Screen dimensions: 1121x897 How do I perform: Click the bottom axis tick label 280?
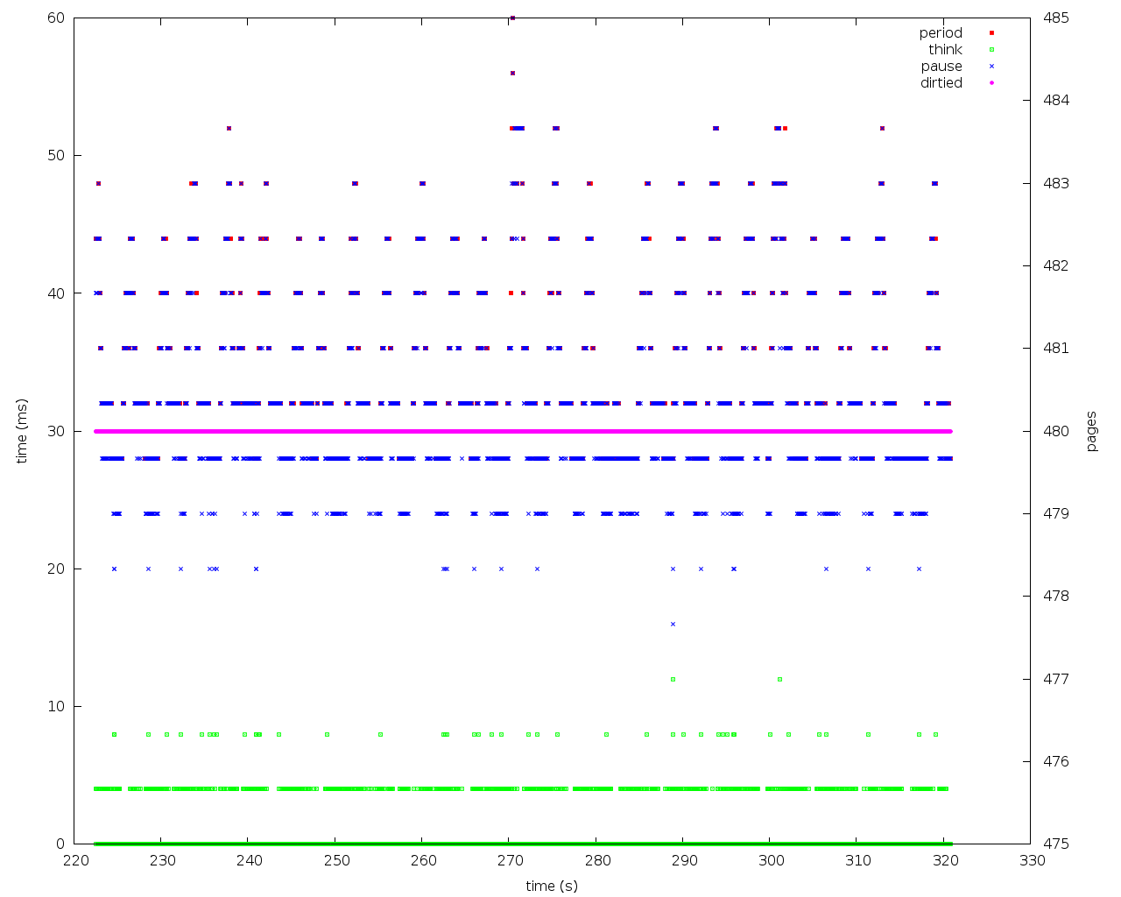[596, 860]
